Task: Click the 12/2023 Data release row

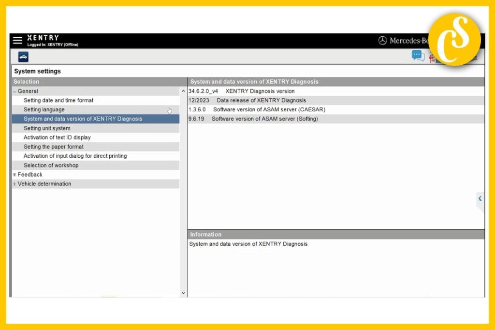Action: coord(336,100)
